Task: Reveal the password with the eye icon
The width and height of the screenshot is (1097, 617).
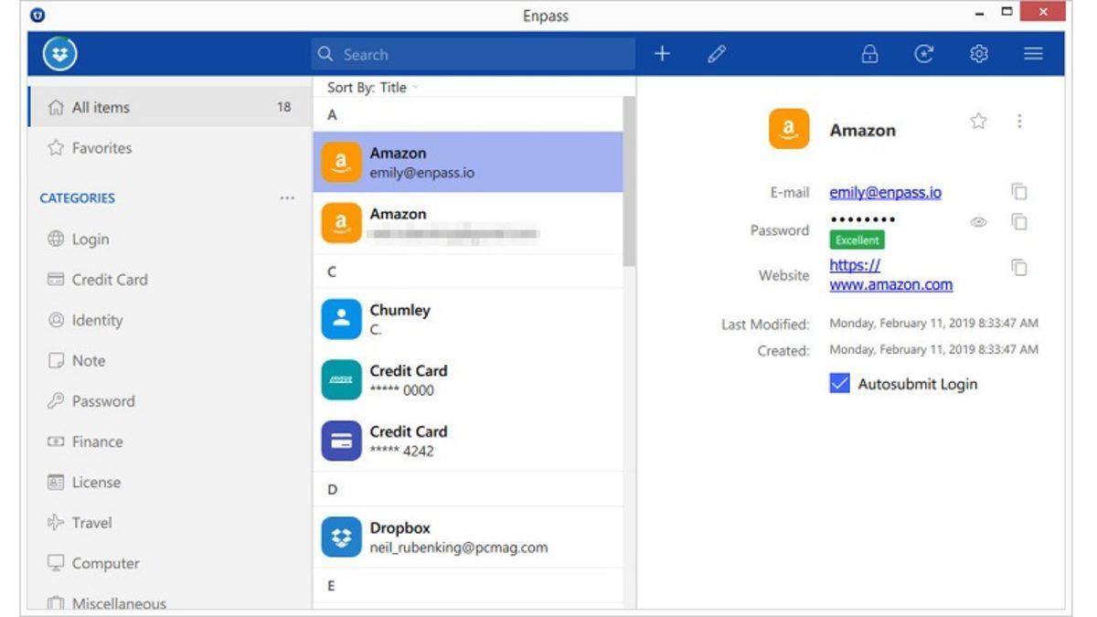Action: (977, 221)
